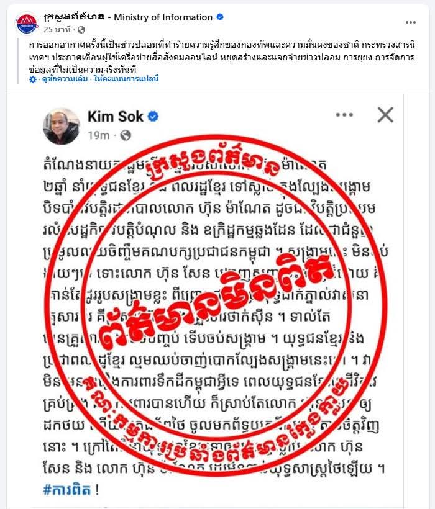The height and width of the screenshot is (509, 435).
Task: Open the 25 นาที post timestamp
Action: [x=57, y=30]
